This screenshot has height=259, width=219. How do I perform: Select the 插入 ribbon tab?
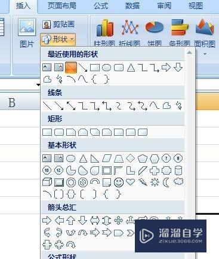[x=23, y=5]
